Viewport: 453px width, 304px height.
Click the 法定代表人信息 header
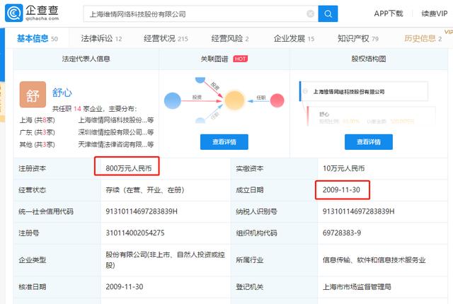[86, 59]
